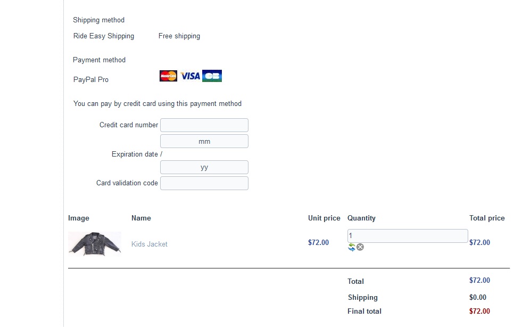The height and width of the screenshot is (327, 514).
Task: Click the Name column header
Action: pos(141,218)
